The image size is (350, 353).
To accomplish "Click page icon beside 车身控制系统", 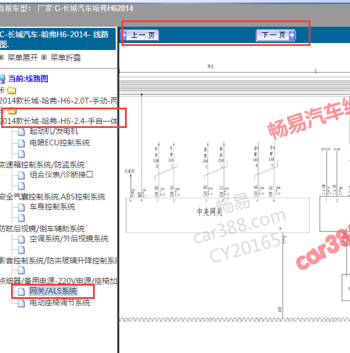I will [22, 207].
